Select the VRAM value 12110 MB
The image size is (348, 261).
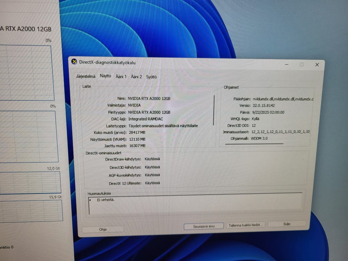(137, 139)
